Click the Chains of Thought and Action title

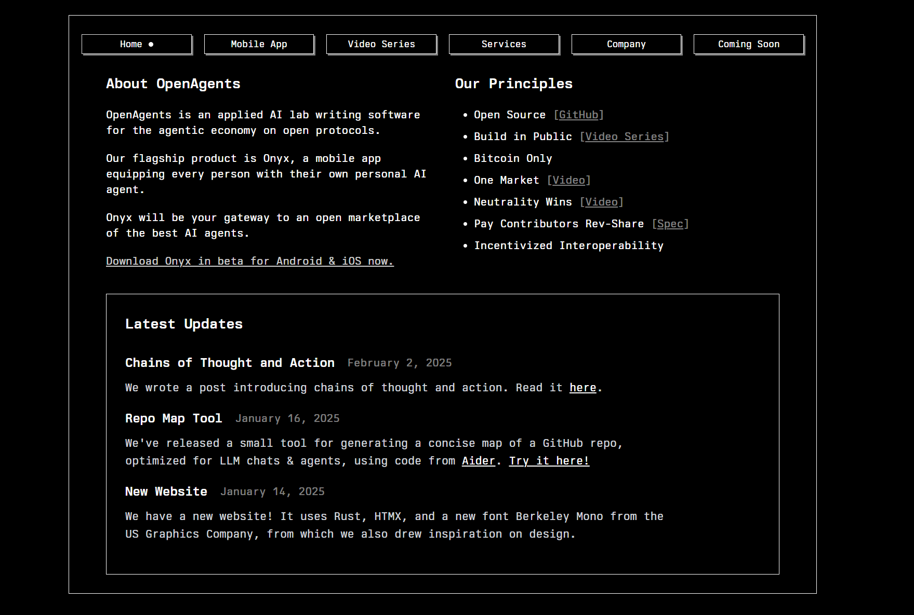[230, 363]
